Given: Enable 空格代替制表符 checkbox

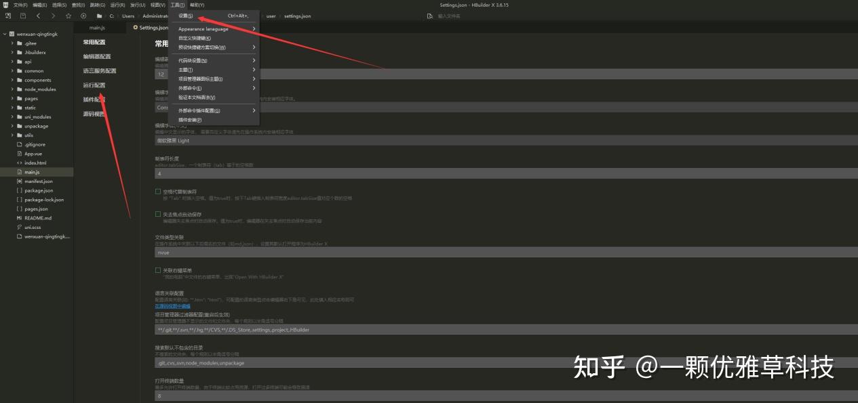Looking at the screenshot, I should click(x=158, y=190).
